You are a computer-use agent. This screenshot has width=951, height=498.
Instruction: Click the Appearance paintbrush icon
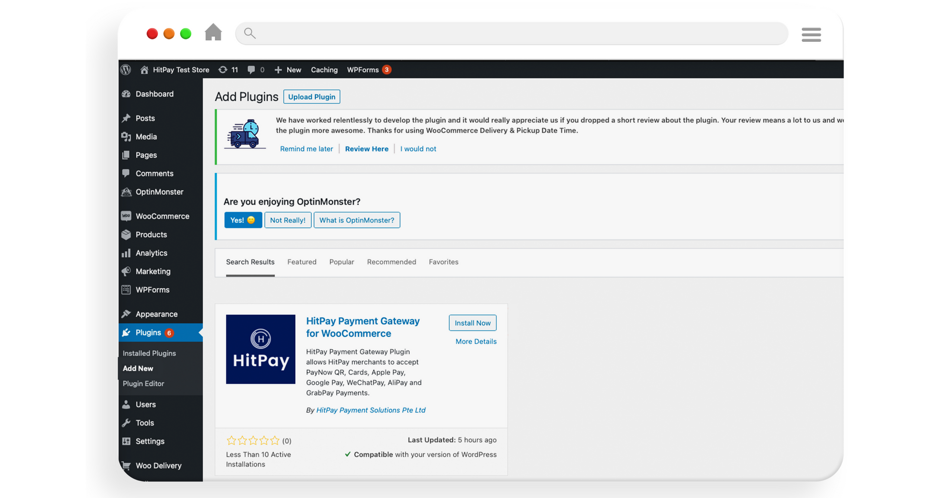click(x=126, y=314)
